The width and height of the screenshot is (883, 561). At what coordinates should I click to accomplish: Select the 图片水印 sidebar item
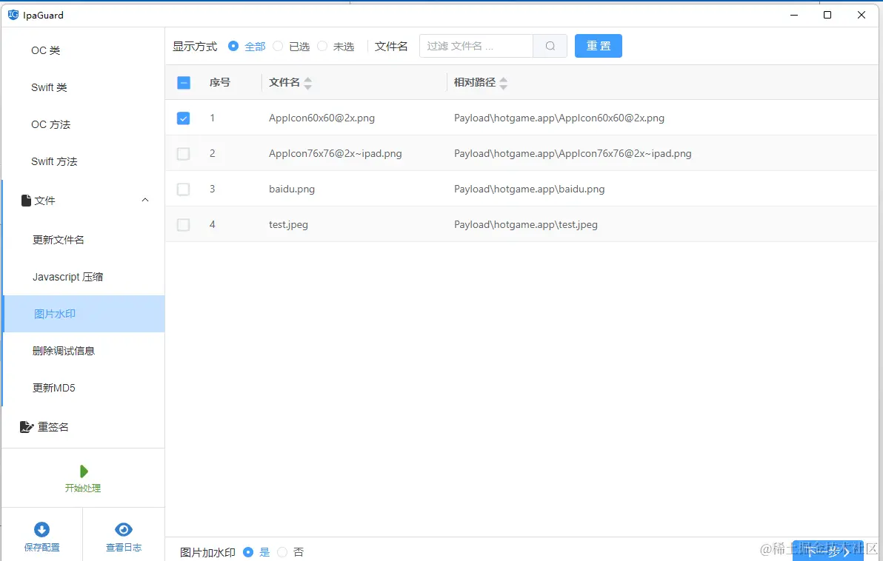pyautogui.click(x=84, y=314)
